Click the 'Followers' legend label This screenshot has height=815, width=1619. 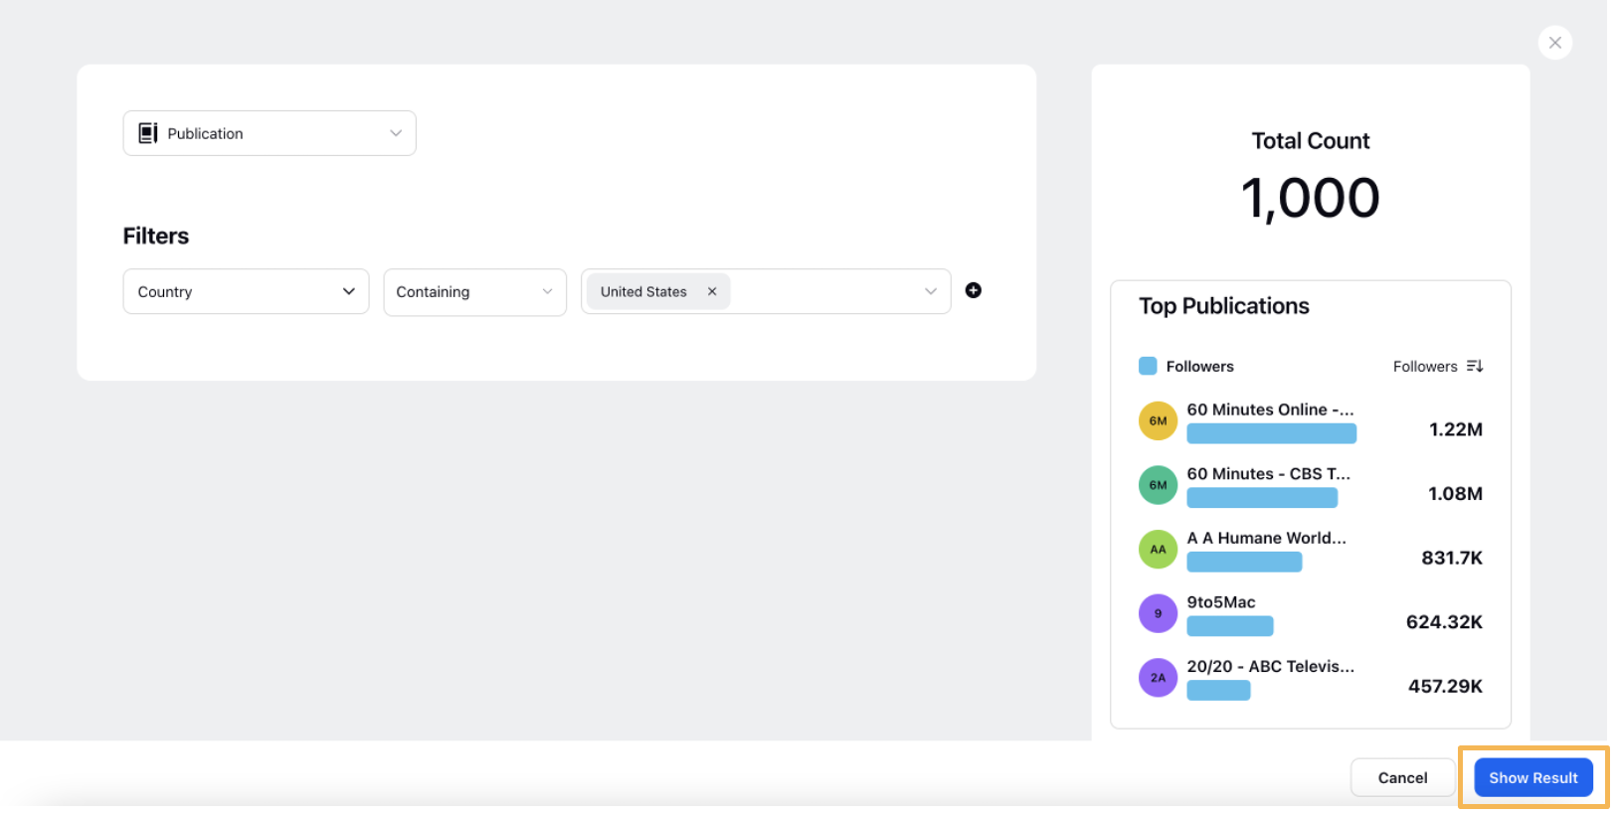1199,366
